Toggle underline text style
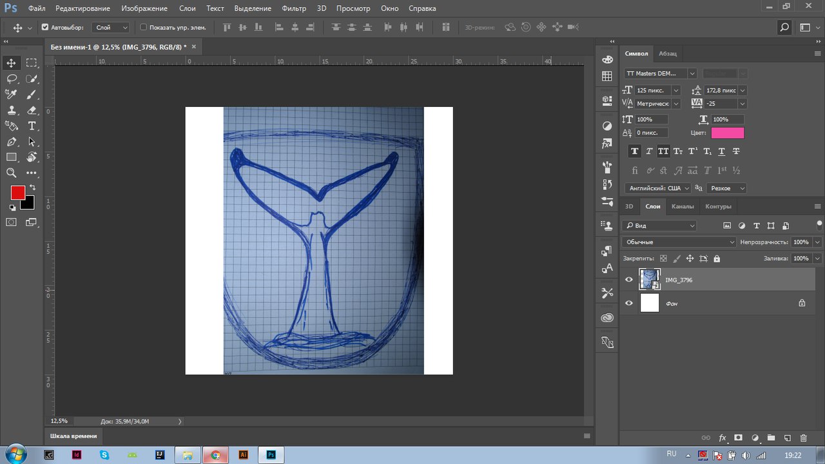Viewport: 825px width, 464px height. tap(721, 151)
